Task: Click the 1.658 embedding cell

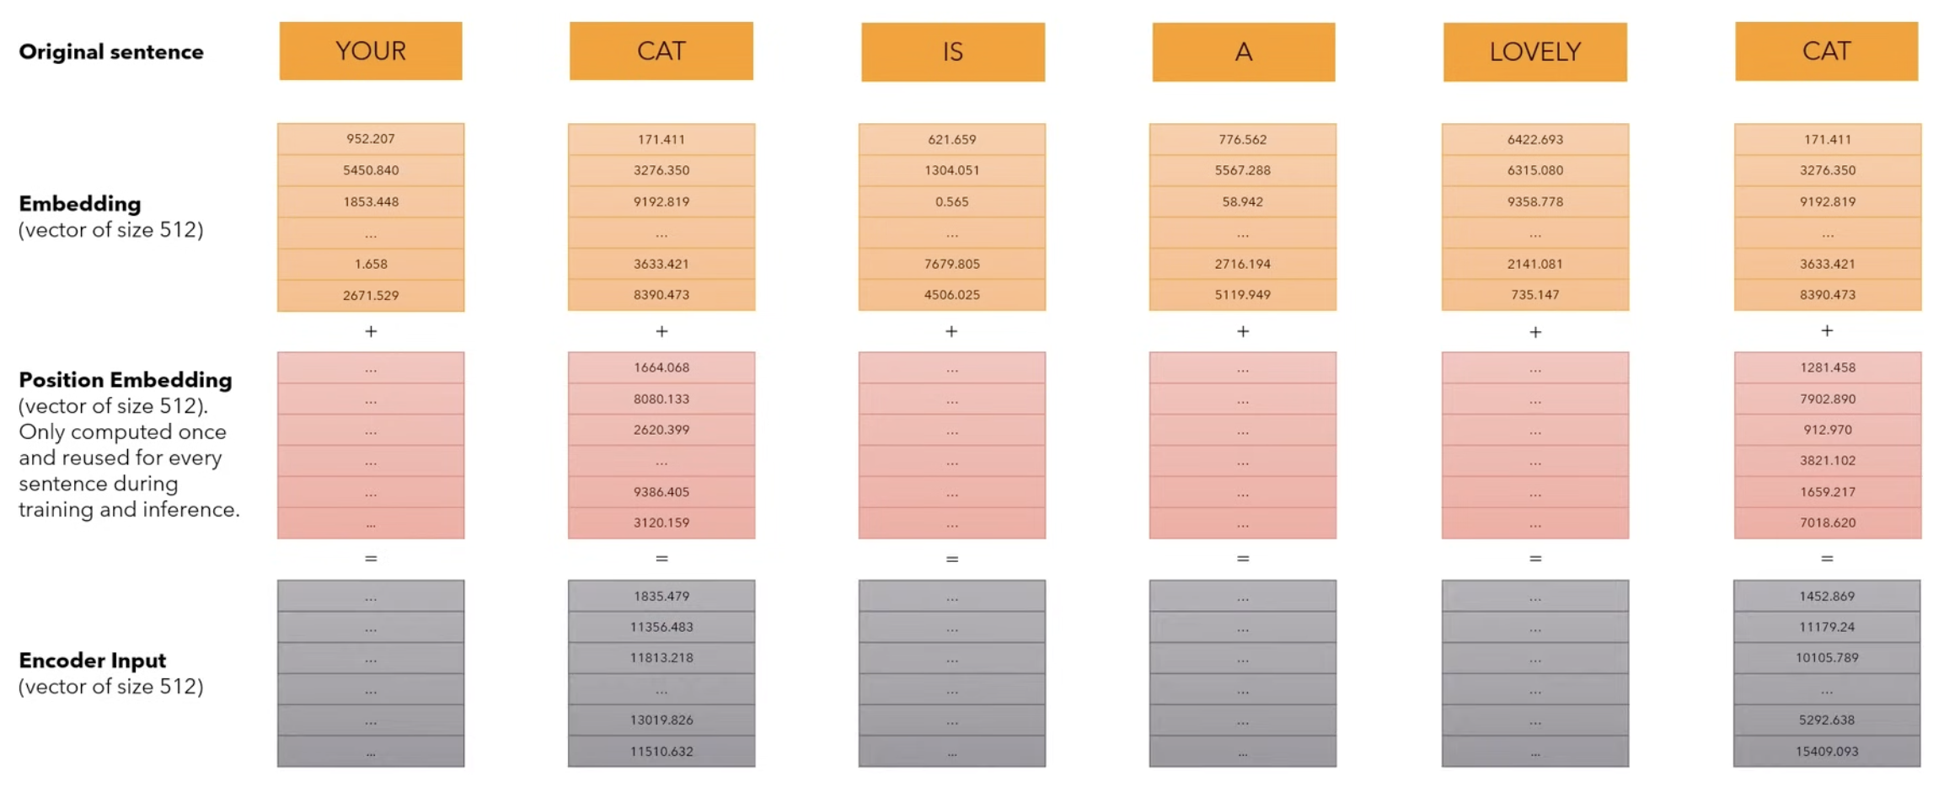Action: tap(371, 265)
